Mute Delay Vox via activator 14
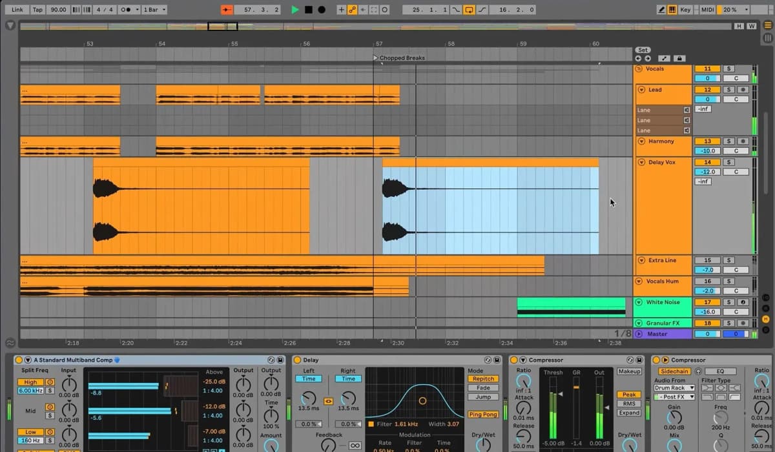Image resolution: width=775 pixels, height=452 pixels. pyautogui.click(x=707, y=162)
